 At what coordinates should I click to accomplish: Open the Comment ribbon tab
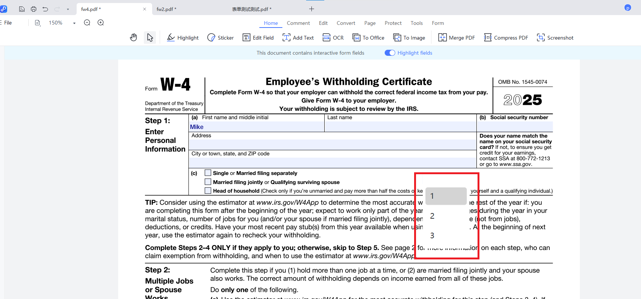[298, 23]
